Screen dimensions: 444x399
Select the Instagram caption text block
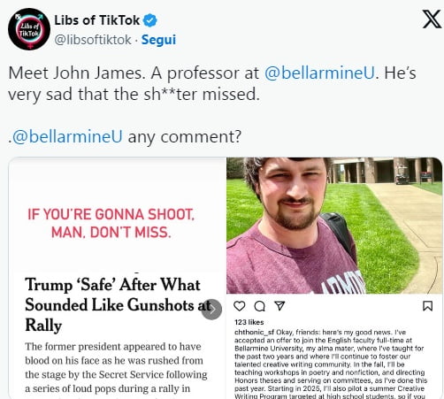point(330,364)
